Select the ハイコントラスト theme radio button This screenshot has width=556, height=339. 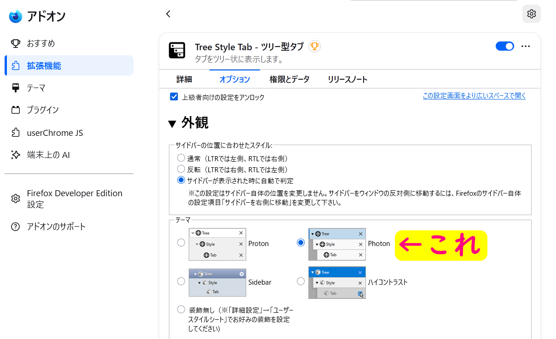pyautogui.click(x=301, y=281)
